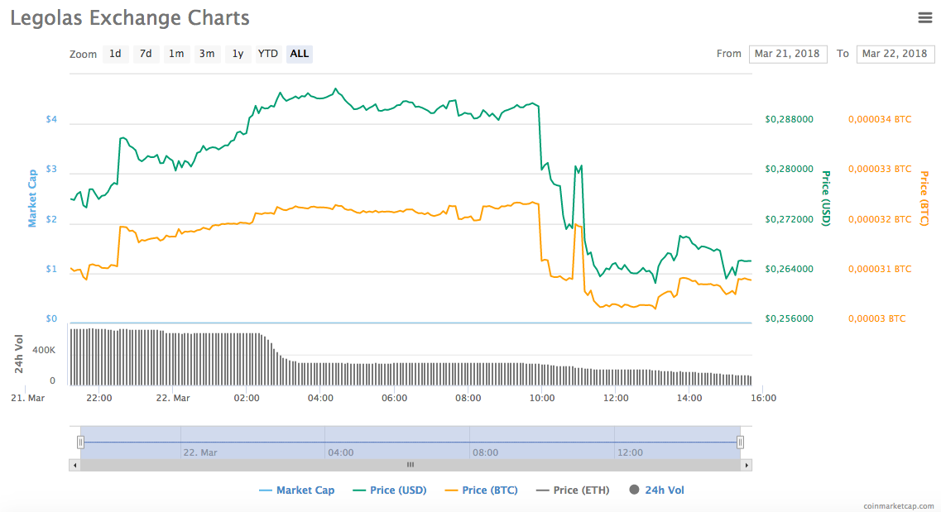Viewport: 941px width, 512px height.
Task: Click the navigator scrollbar grip
Action: click(410, 465)
